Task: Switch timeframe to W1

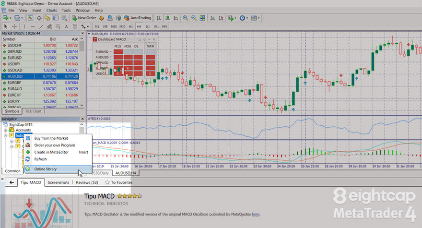Action: (156, 26)
